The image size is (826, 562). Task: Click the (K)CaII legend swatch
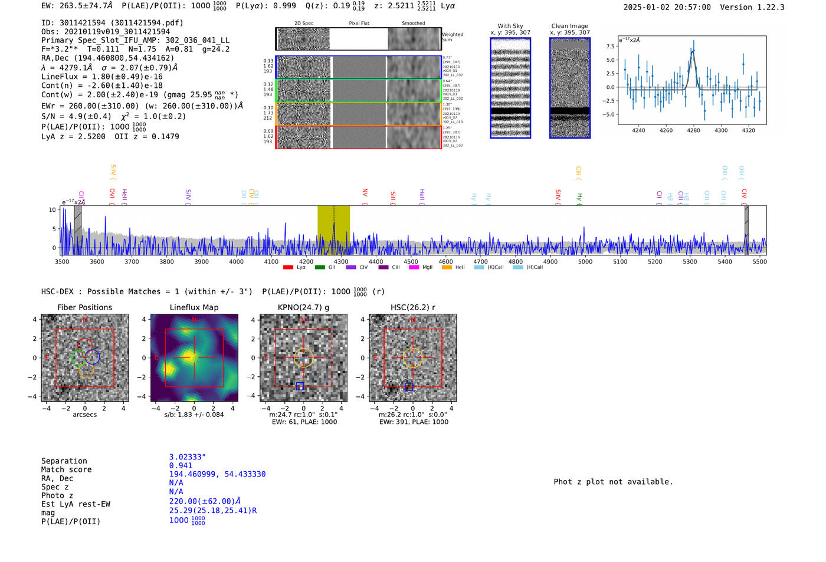[x=479, y=268]
